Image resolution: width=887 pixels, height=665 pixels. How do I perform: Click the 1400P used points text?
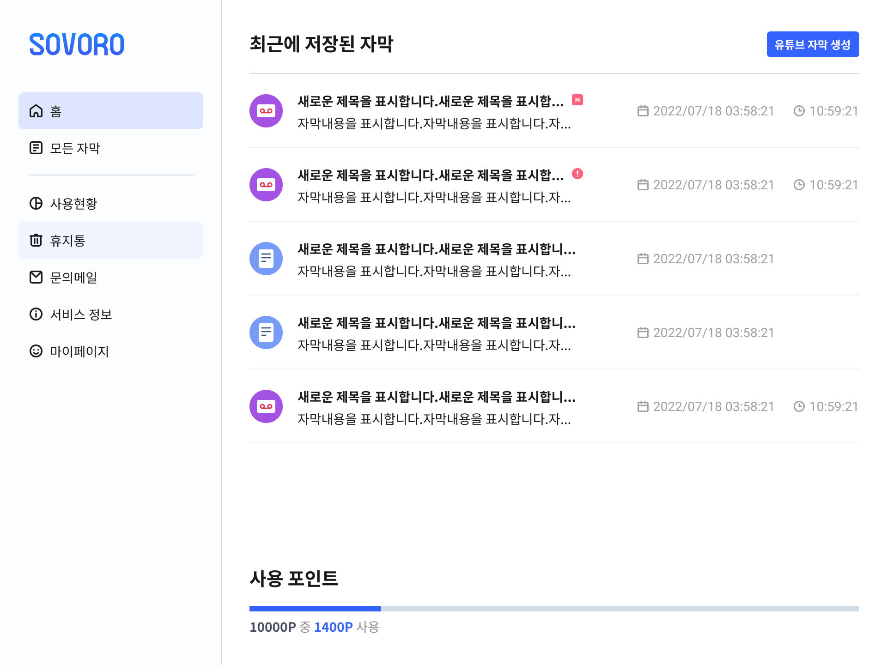coord(333,627)
